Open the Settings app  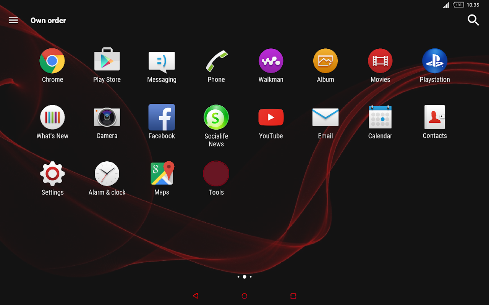(x=52, y=173)
